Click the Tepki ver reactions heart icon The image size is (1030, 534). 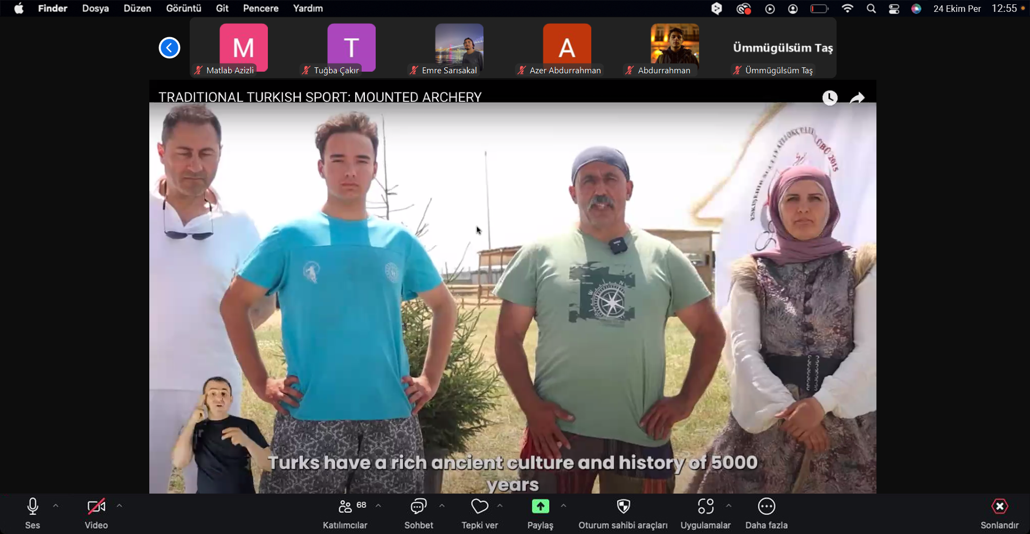click(479, 507)
